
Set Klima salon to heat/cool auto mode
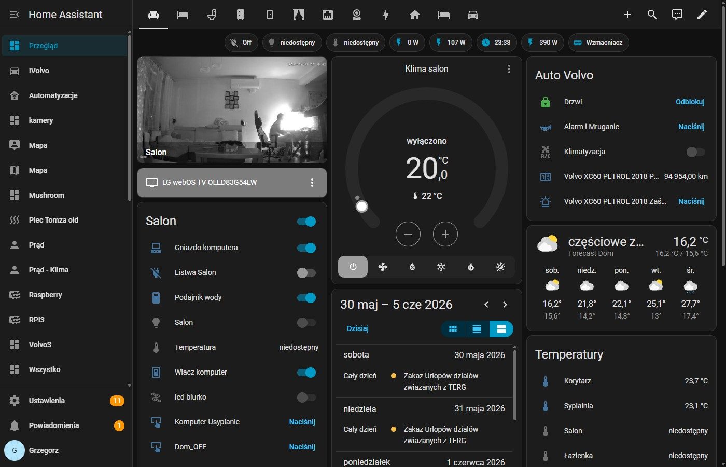500,267
